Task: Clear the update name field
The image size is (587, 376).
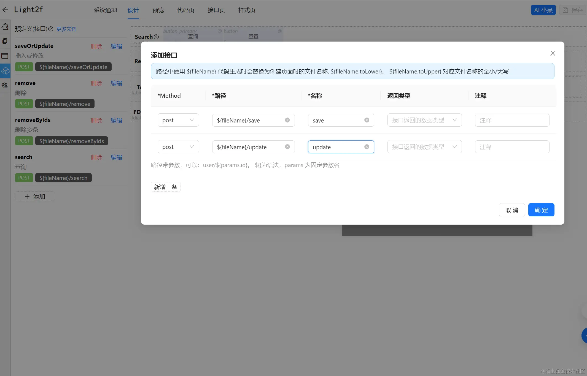Action: point(367,147)
